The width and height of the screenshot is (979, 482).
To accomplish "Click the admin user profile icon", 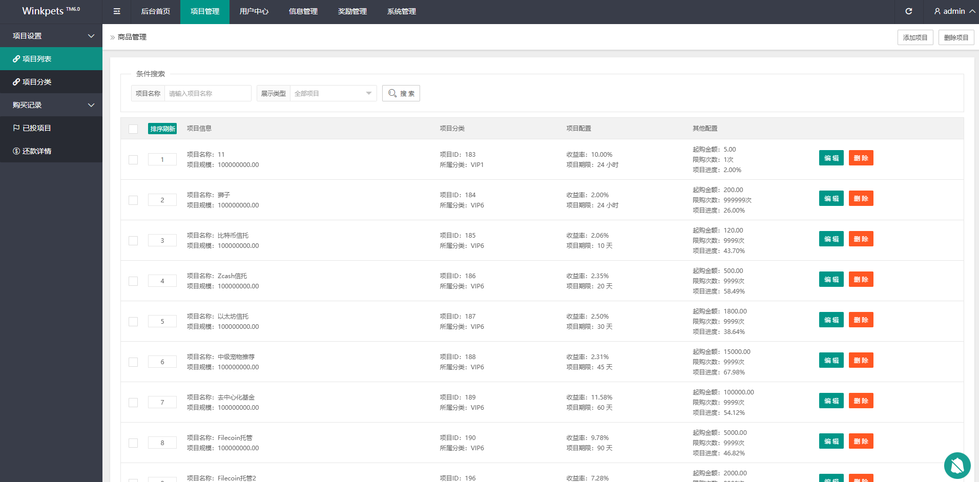I will click(x=937, y=11).
